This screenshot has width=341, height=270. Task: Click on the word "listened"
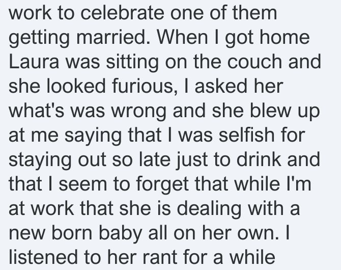tap(43, 257)
